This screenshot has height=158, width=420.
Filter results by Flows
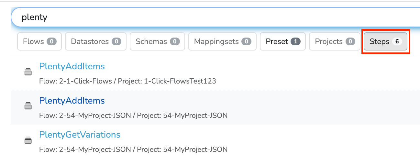pyautogui.click(x=39, y=41)
